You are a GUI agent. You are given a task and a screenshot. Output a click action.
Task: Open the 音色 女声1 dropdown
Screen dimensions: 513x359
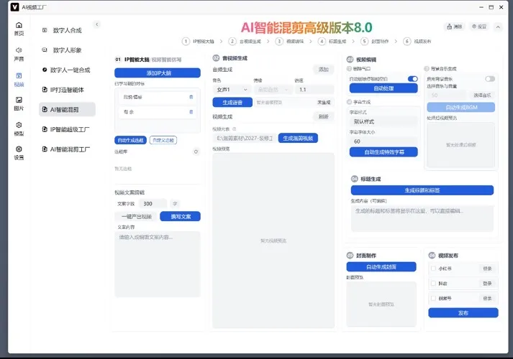tap(232, 90)
